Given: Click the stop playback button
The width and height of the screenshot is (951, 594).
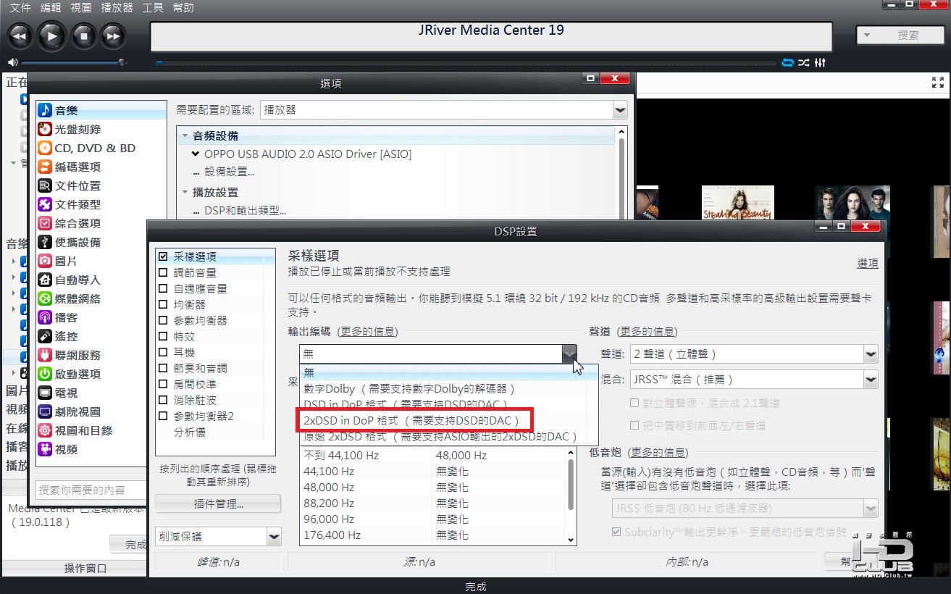Looking at the screenshot, I should click(83, 35).
